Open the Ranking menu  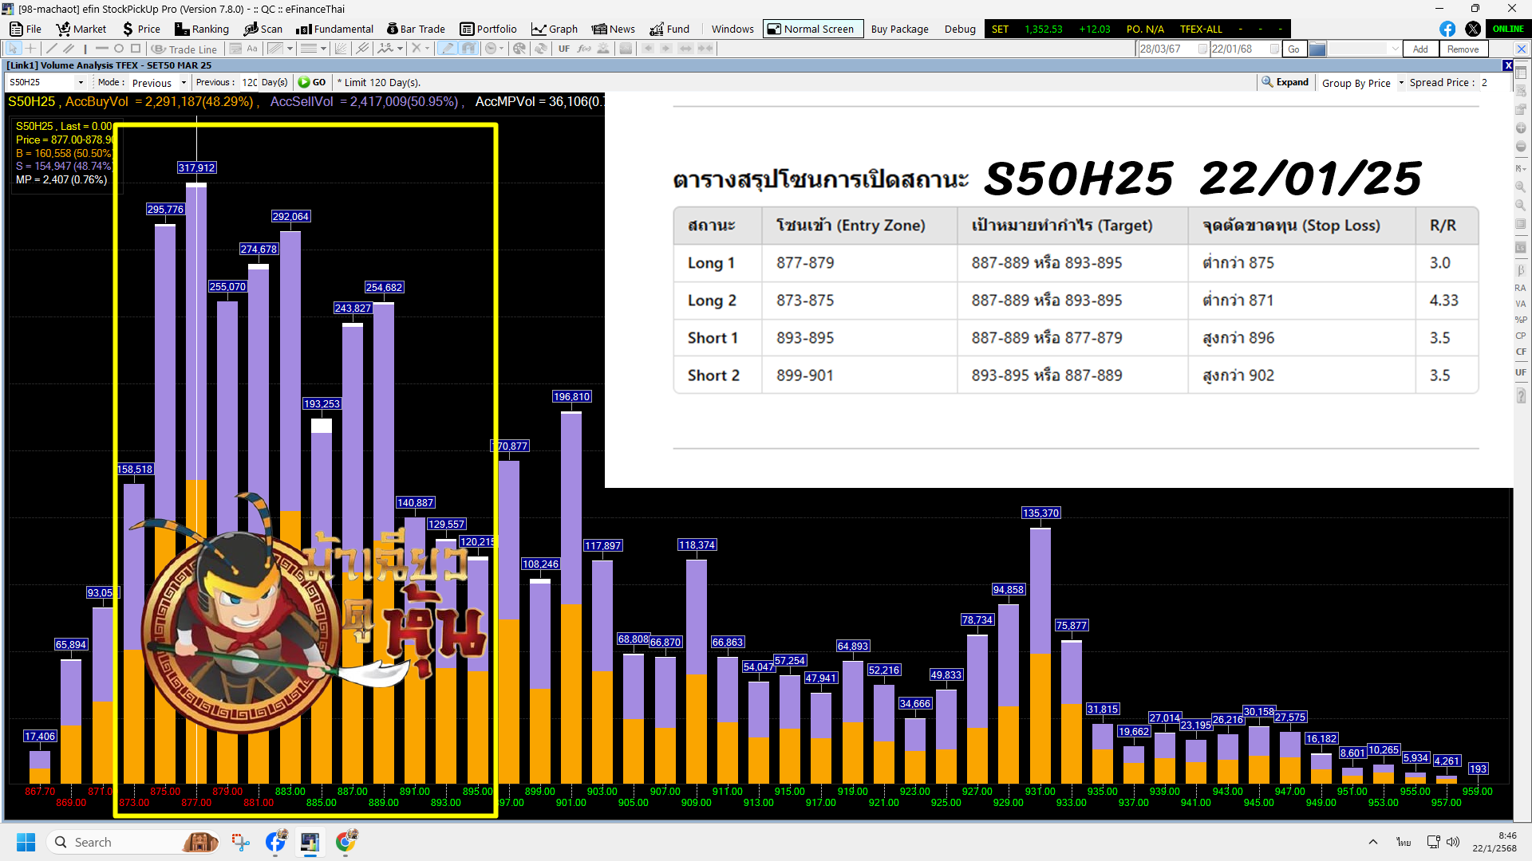click(x=202, y=29)
